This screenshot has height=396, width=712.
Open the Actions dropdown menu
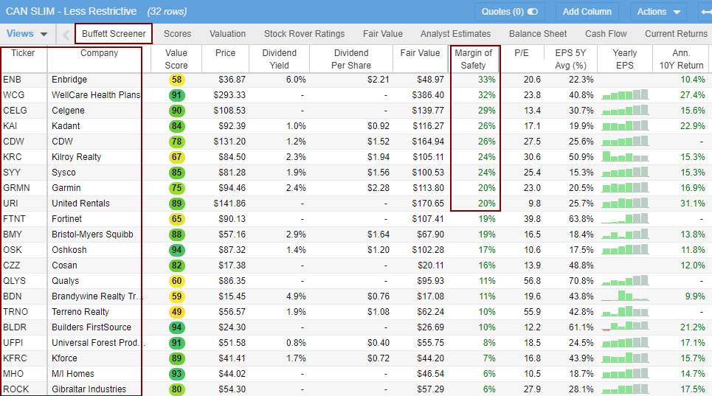click(658, 11)
